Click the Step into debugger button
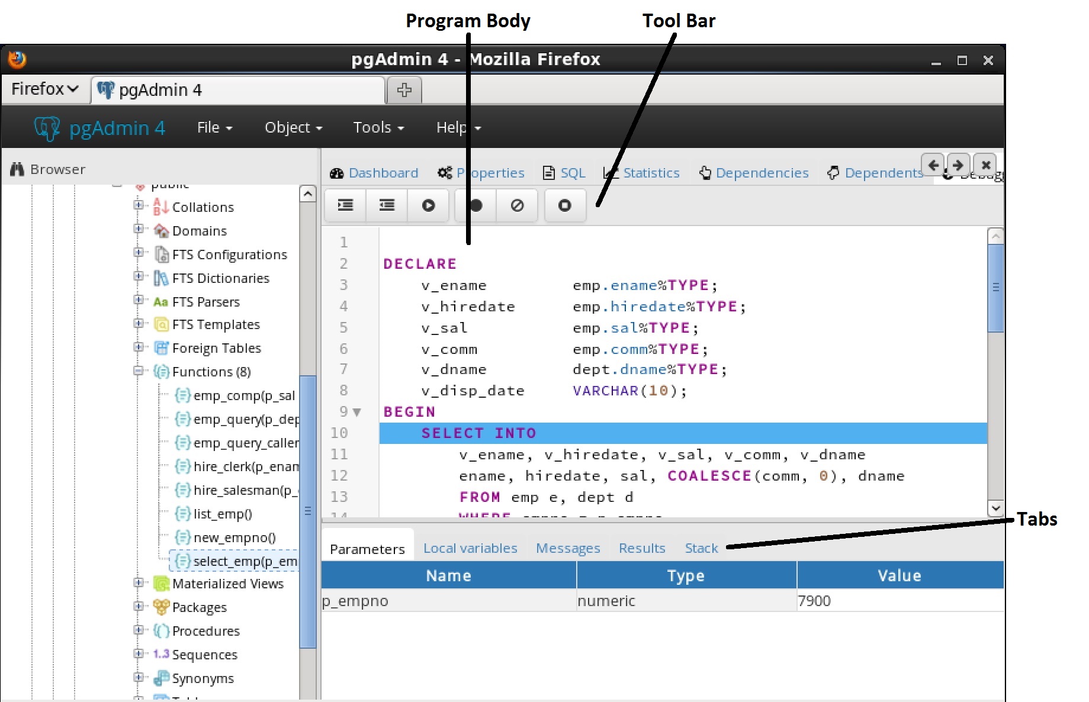 (345, 205)
